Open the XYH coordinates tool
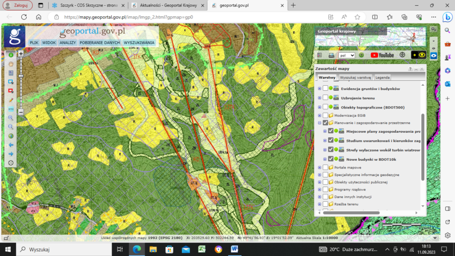The image size is (455, 256). pos(11,109)
